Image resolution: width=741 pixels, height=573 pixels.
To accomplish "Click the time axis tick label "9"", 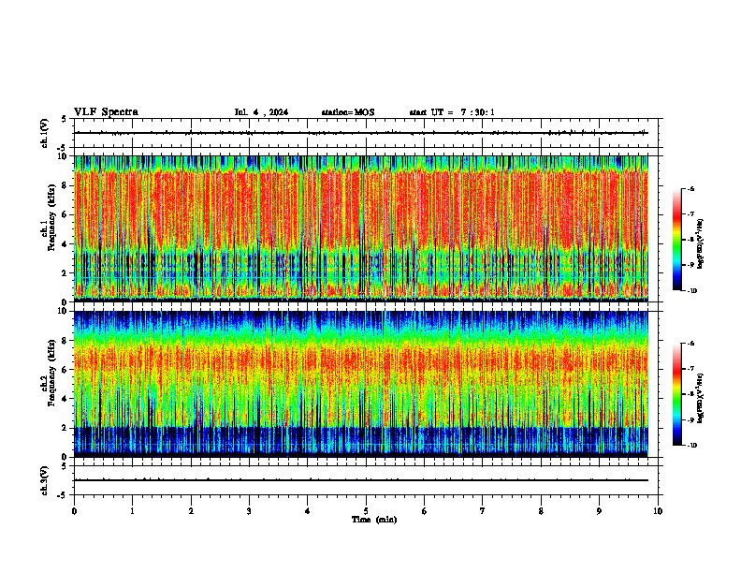I will pos(599,511).
